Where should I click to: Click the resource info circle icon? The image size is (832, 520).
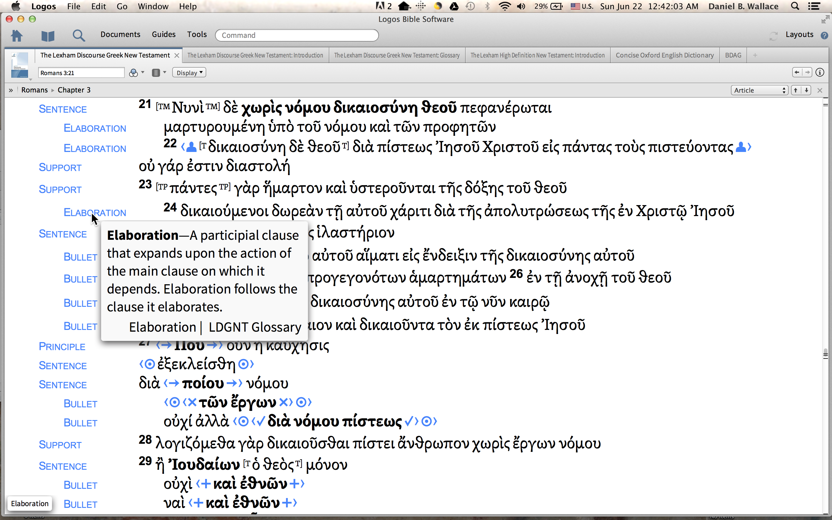click(x=820, y=73)
